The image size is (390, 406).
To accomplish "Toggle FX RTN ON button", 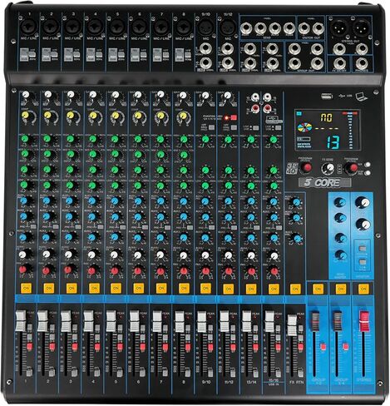I will (295, 289).
